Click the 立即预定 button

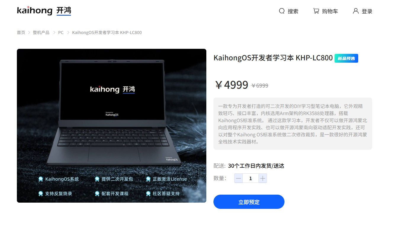tap(249, 202)
